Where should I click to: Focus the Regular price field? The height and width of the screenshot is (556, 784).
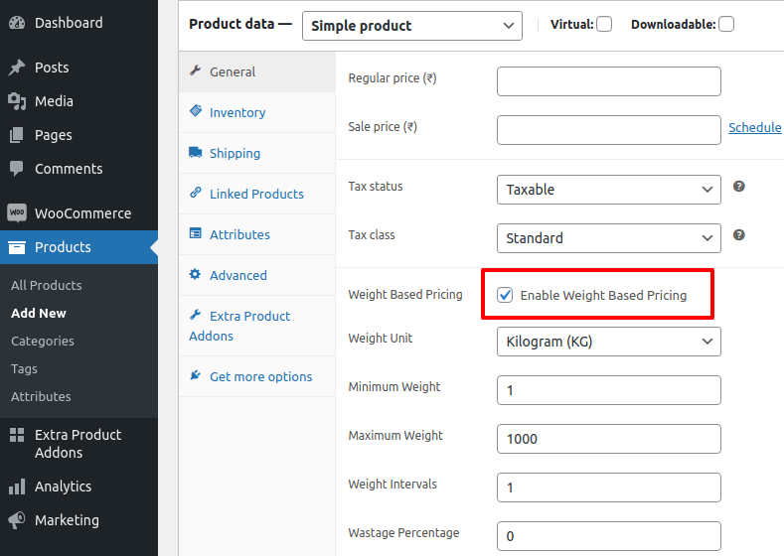pyautogui.click(x=609, y=81)
